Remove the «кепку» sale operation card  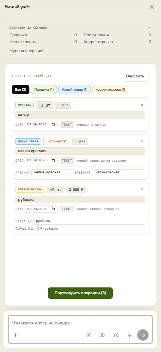pos(142,105)
